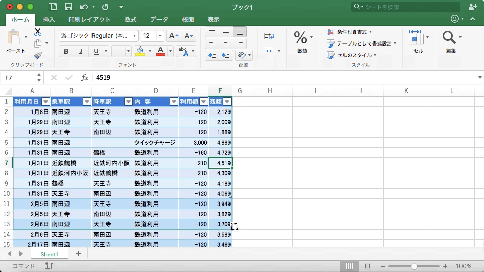Image resolution: width=484 pixels, height=272 pixels.
Task: Open the 残額 column filter dropdown
Action: coord(227,102)
